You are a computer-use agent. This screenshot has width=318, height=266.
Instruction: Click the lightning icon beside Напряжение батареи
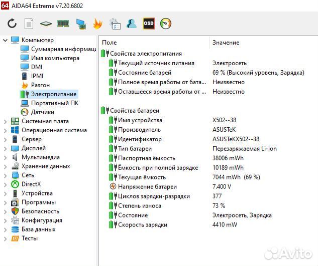(x=113, y=186)
